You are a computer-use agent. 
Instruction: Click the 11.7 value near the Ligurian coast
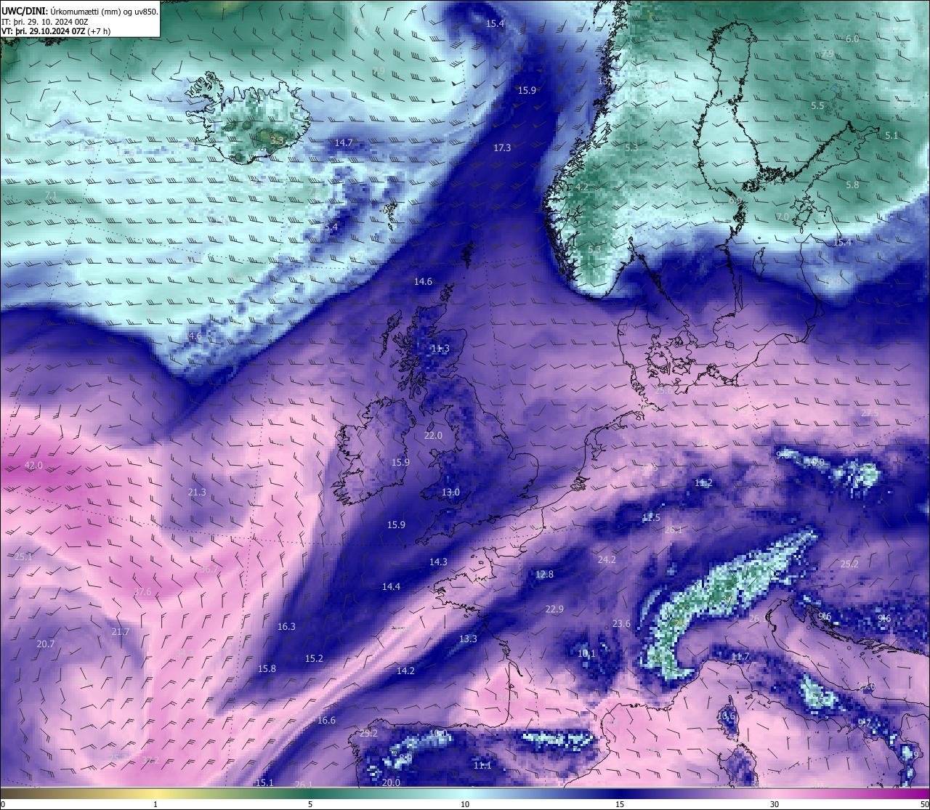(x=740, y=656)
